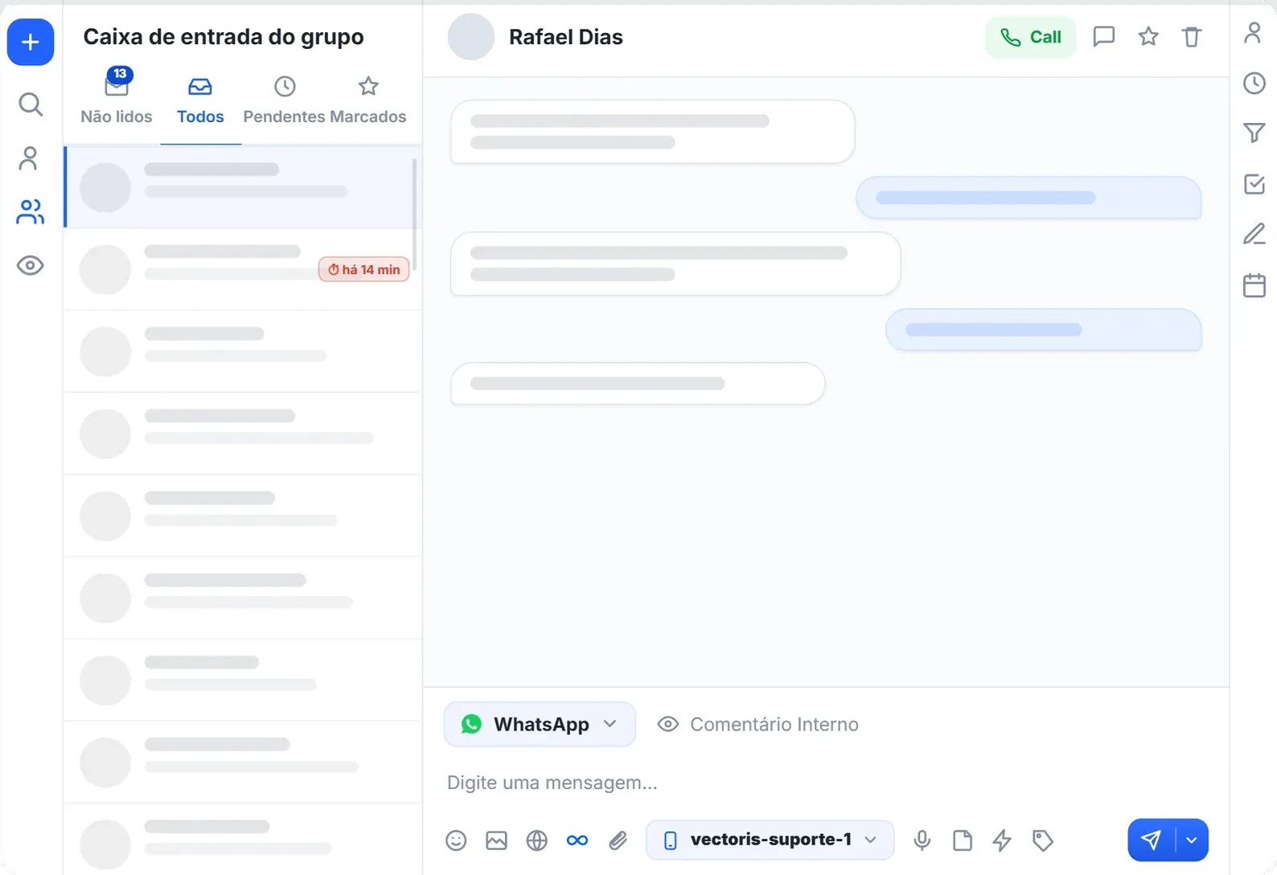Open the single person icon in left sidebar
The width and height of the screenshot is (1277, 875).
click(x=30, y=158)
